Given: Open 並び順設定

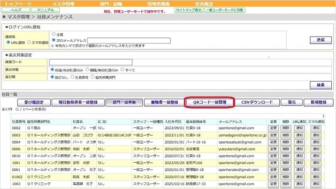Looking at the screenshot, I should coord(34,102).
